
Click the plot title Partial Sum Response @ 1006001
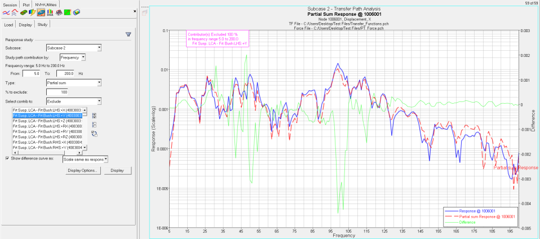pyautogui.click(x=344, y=14)
